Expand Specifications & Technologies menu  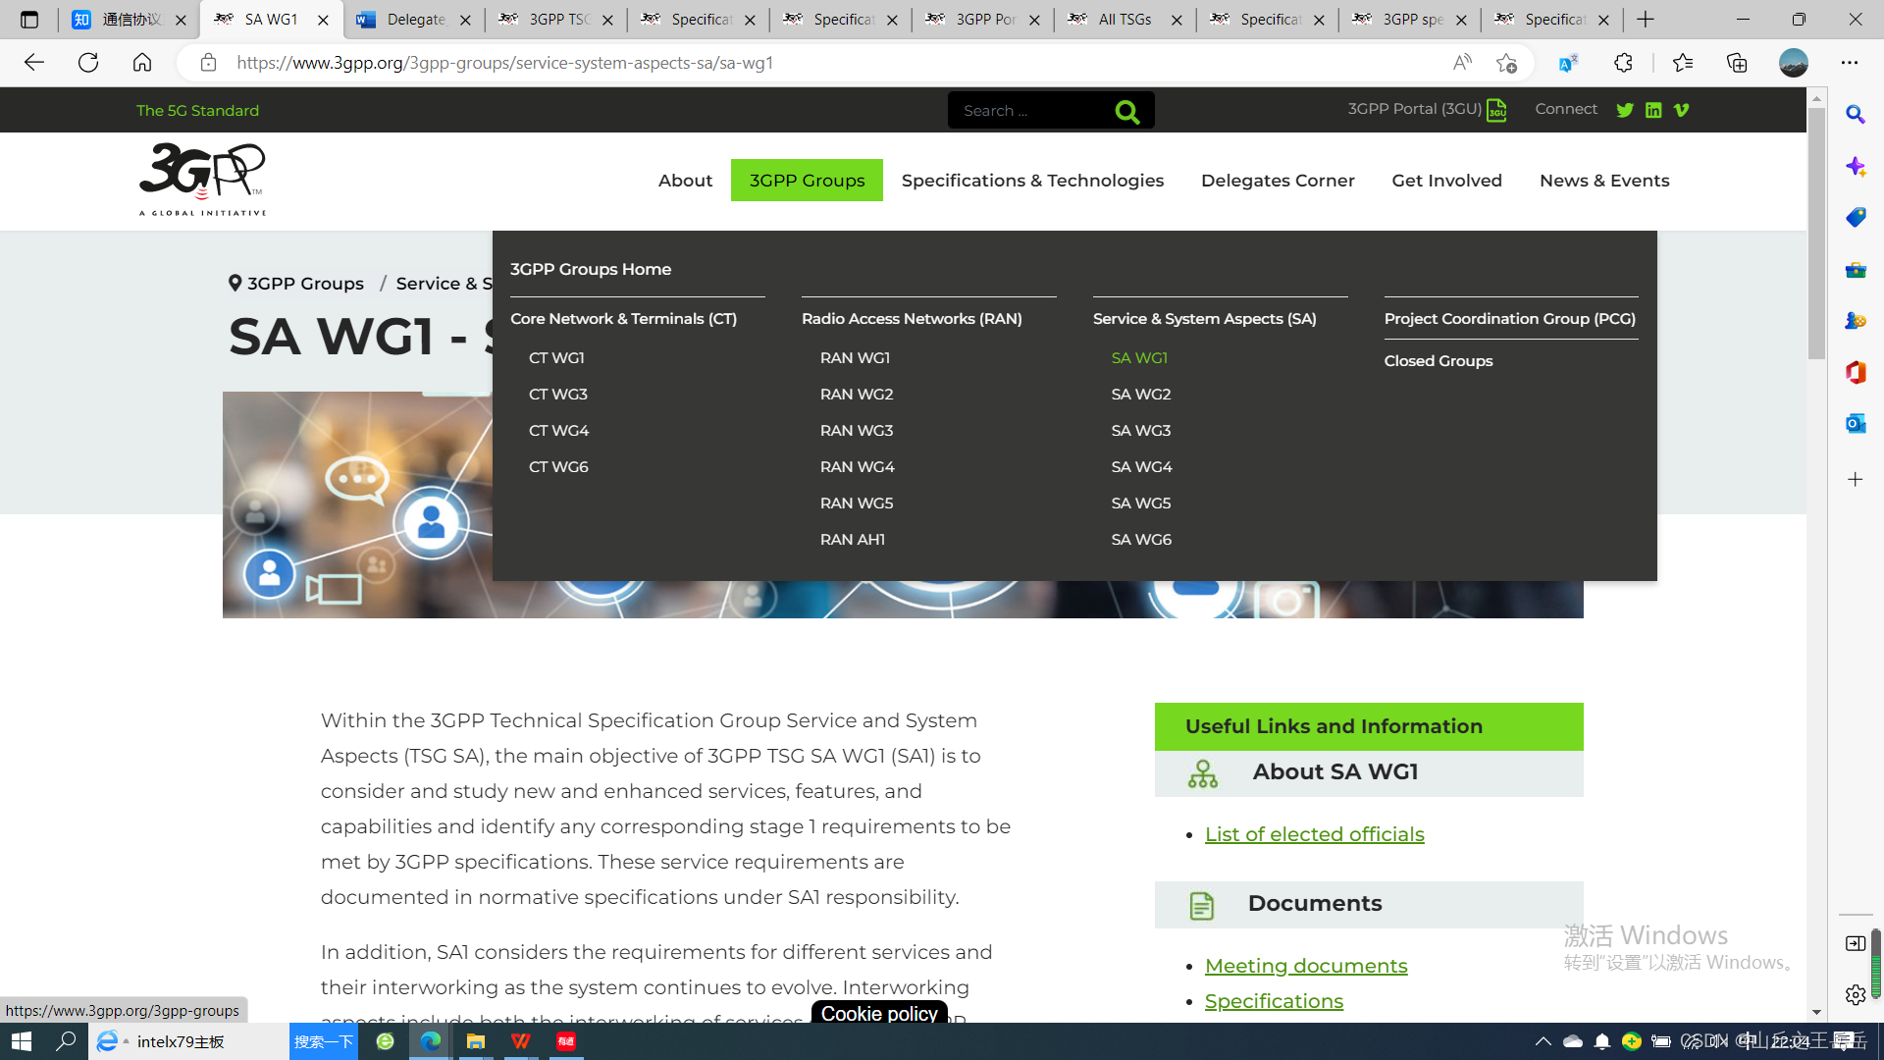pyautogui.click(x=1032, y=181)
